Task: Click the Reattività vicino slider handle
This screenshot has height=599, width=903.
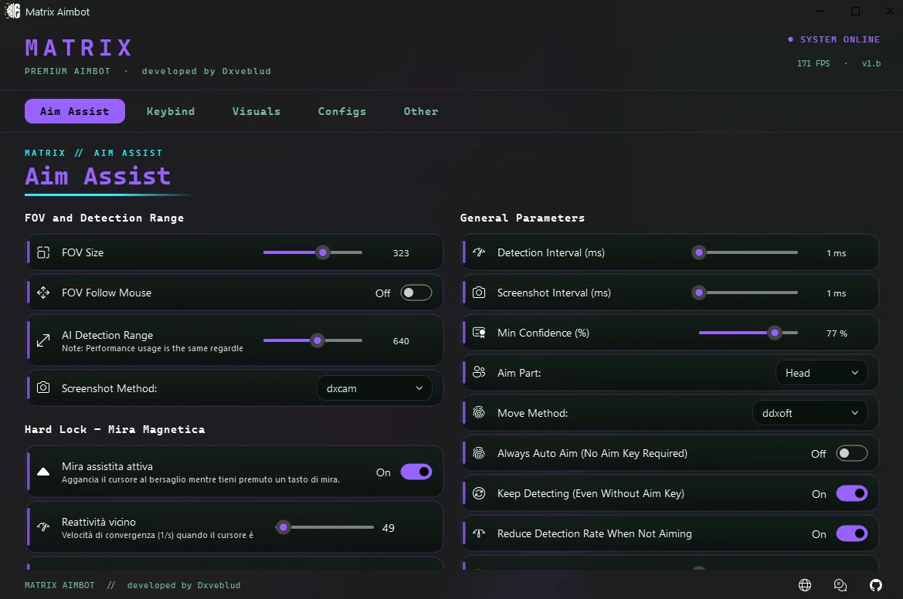Action: pos(283,527)
